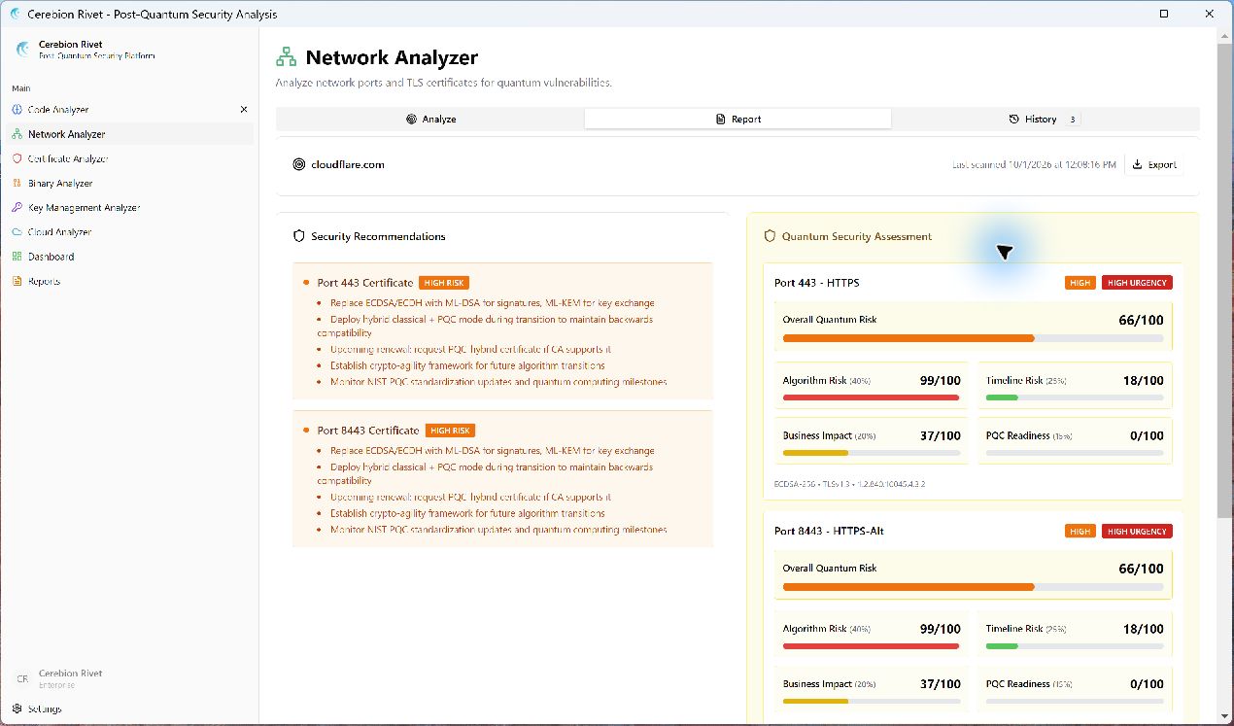Click Overall Quantum Risk bar for Port 8443
This screenshot has height=726, width=1234.
tap(973, 587)
